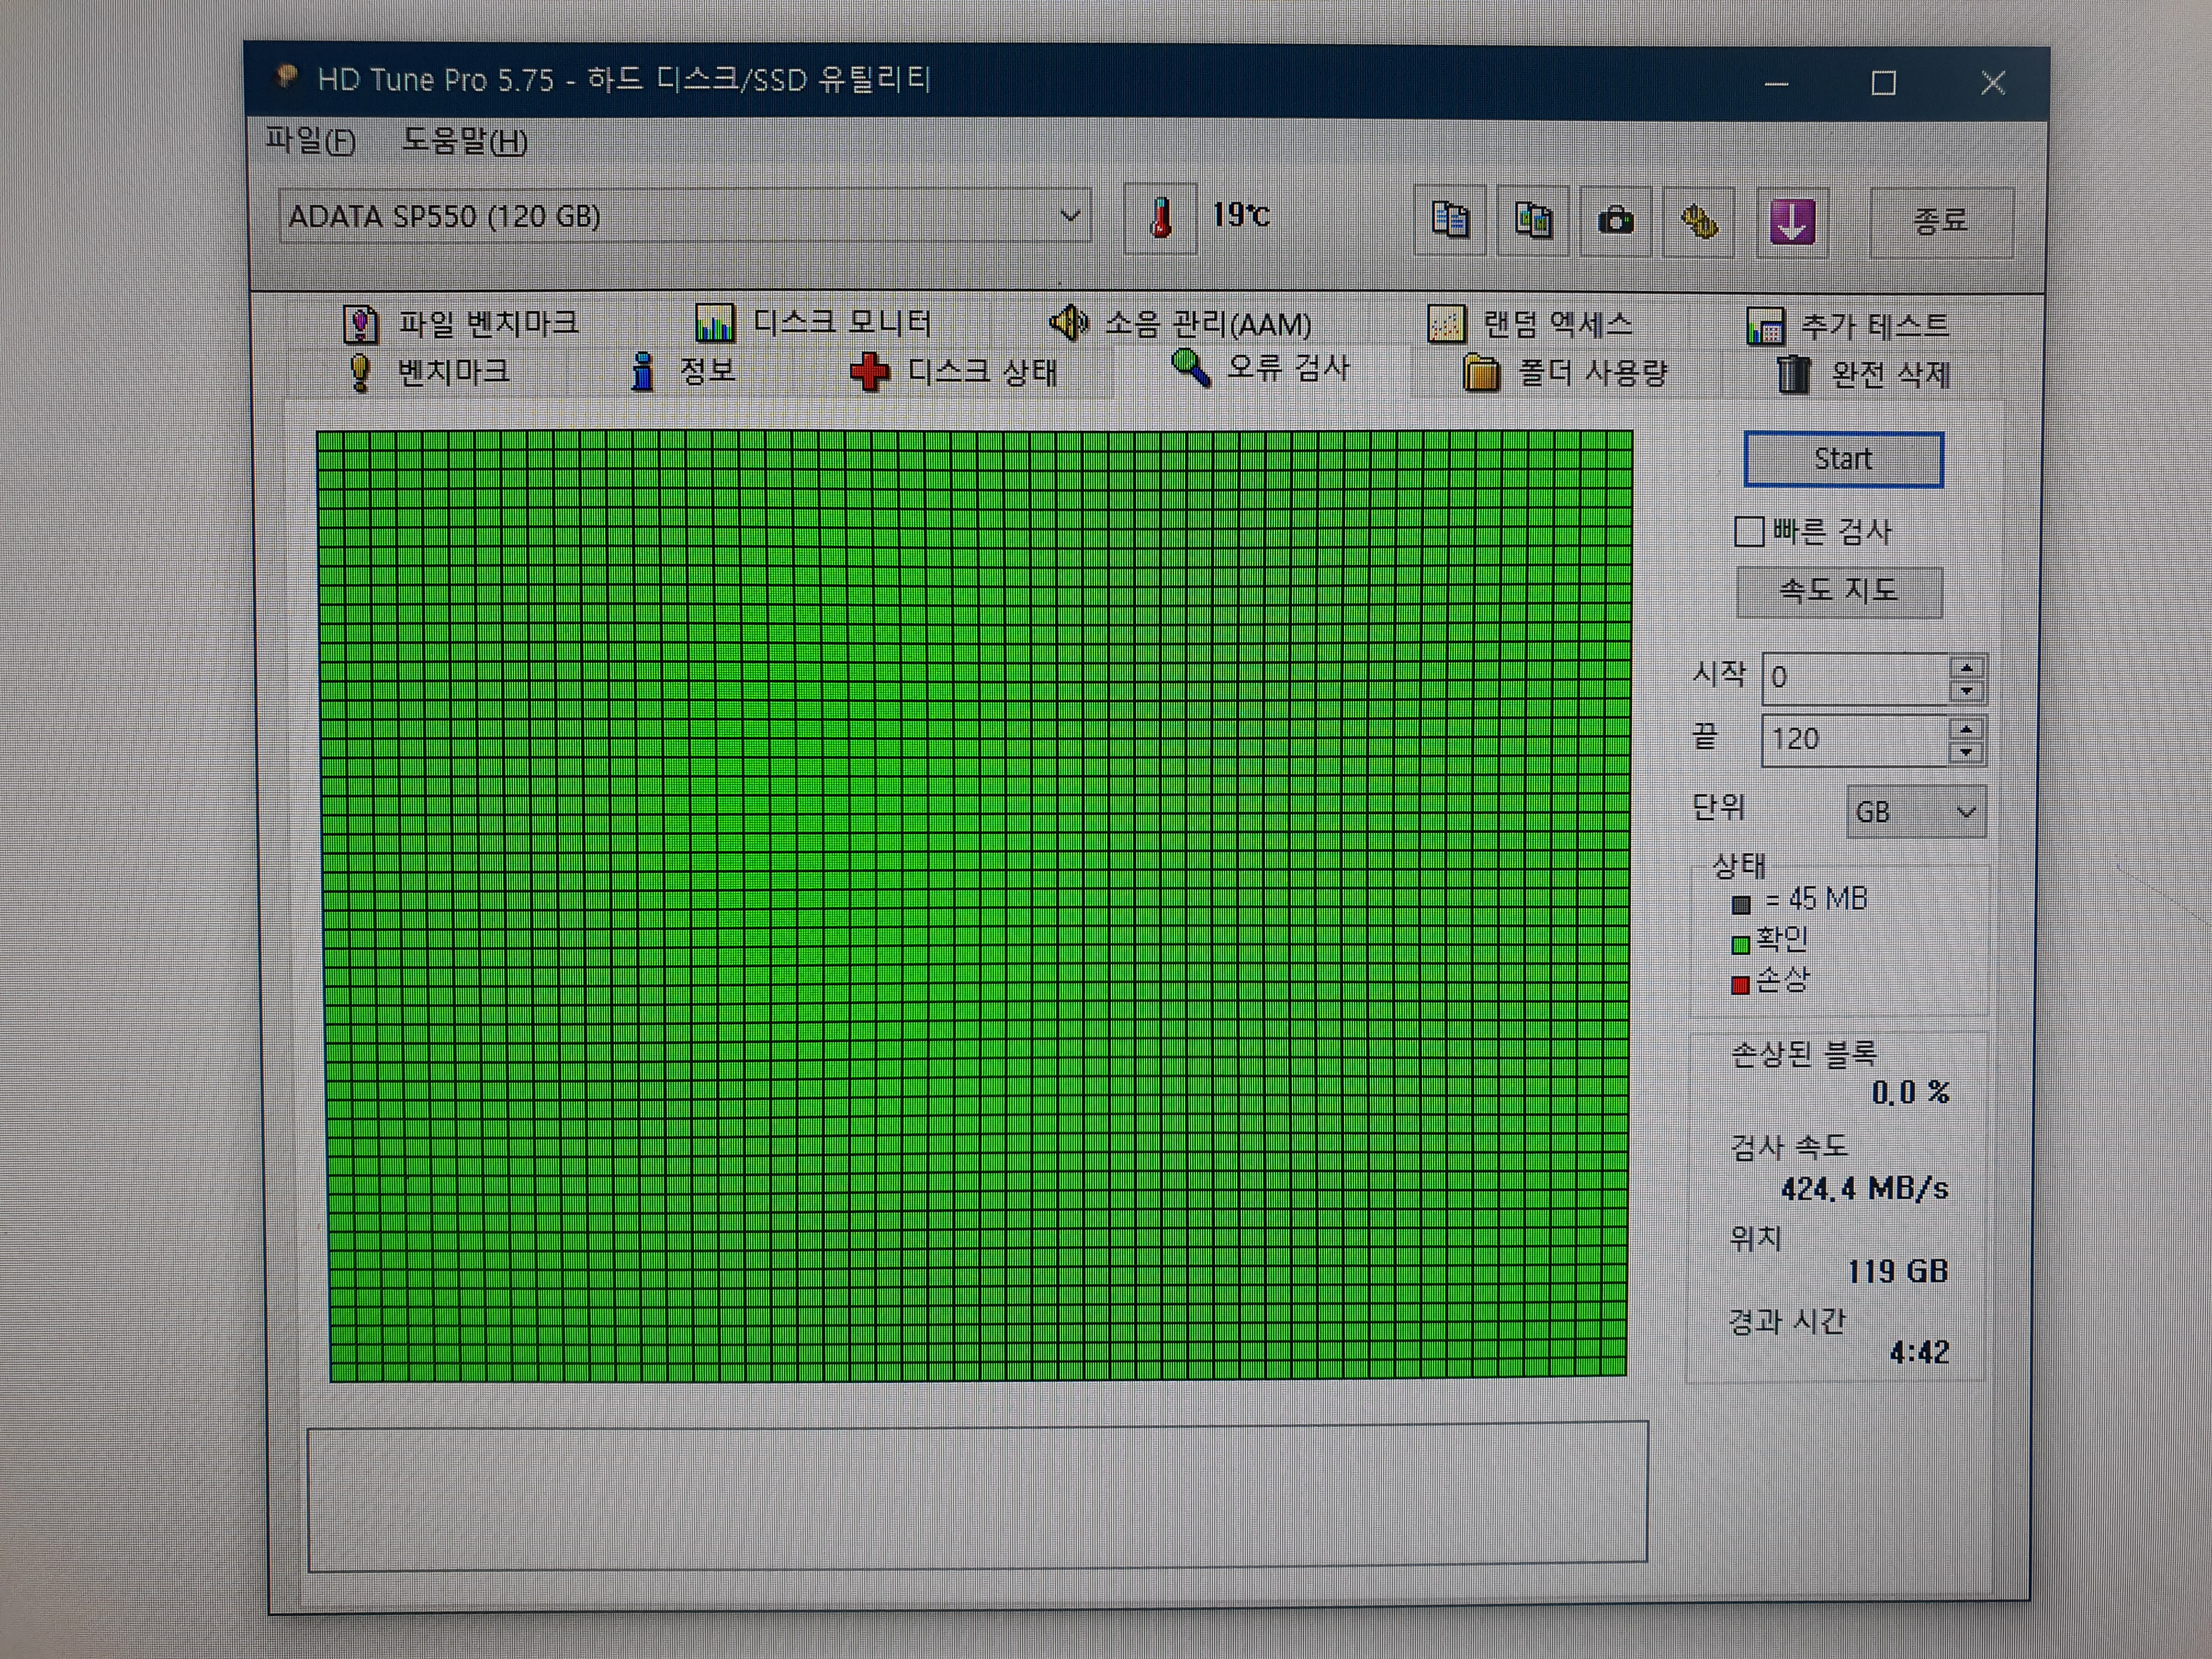Click the empty log text box at bottom
2212x1659 pixels.
pos(977,1496)
